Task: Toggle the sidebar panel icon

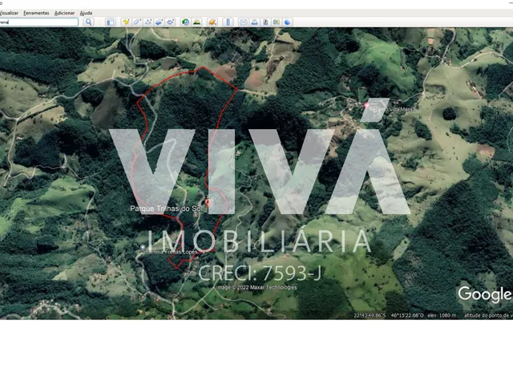Action: point(111,22)
